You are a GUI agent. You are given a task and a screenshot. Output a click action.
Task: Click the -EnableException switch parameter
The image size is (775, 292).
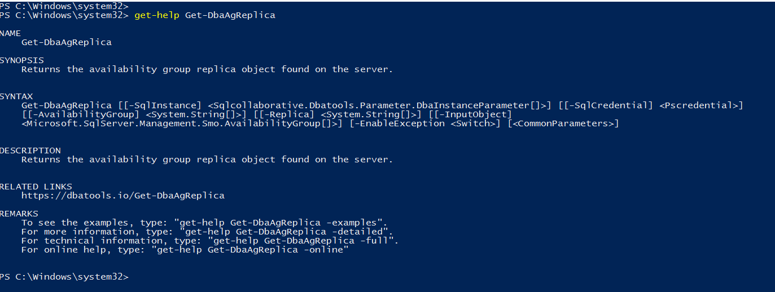(x=397, y=123)
